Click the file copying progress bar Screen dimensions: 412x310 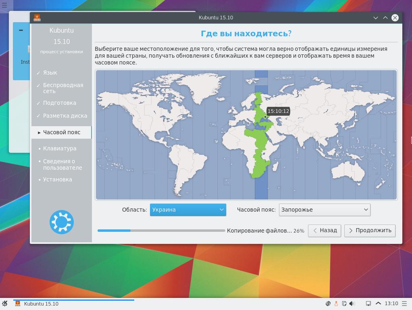point(161,231)
